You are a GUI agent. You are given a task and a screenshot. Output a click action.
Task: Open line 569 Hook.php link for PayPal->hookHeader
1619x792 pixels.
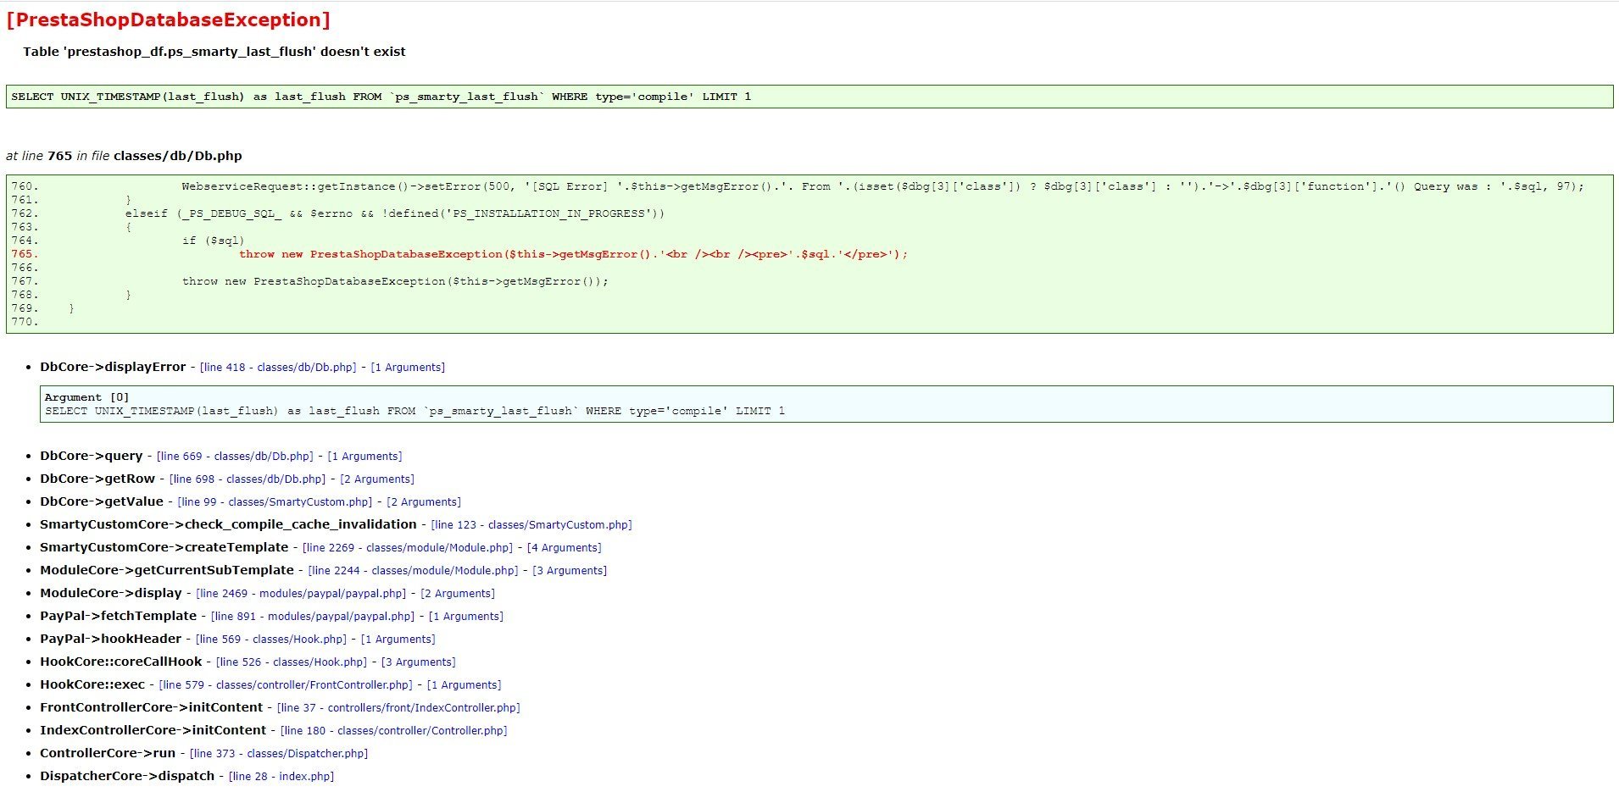point(271,640)
